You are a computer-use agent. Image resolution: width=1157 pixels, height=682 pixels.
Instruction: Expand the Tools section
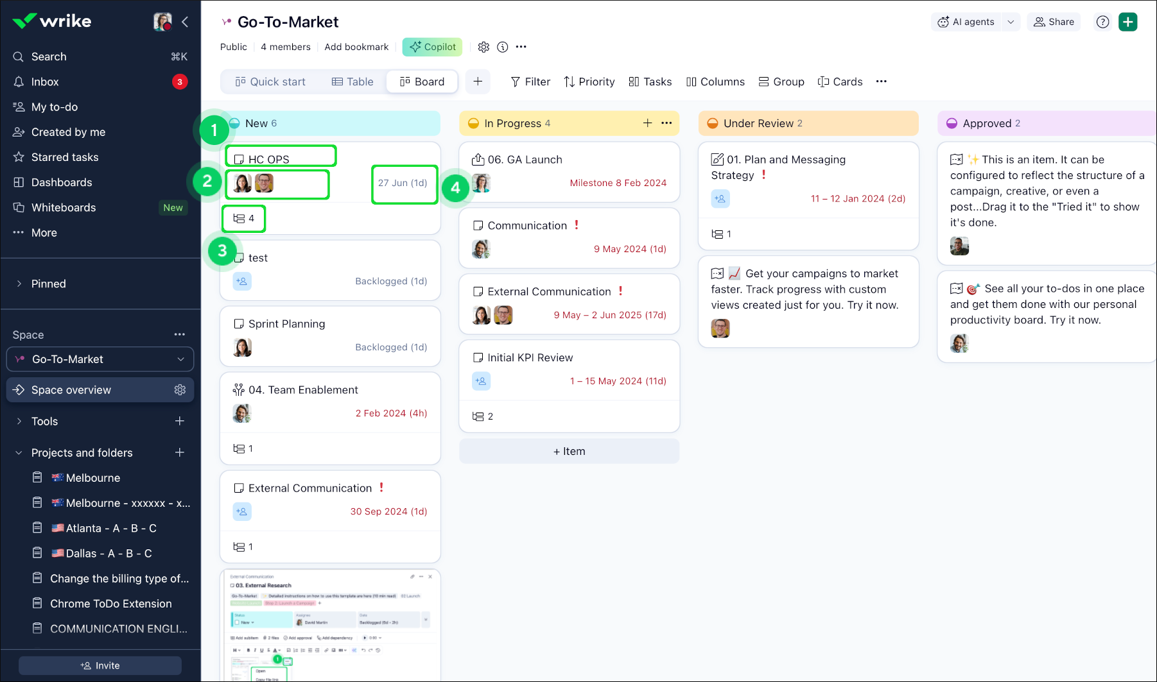coord(19,422)
